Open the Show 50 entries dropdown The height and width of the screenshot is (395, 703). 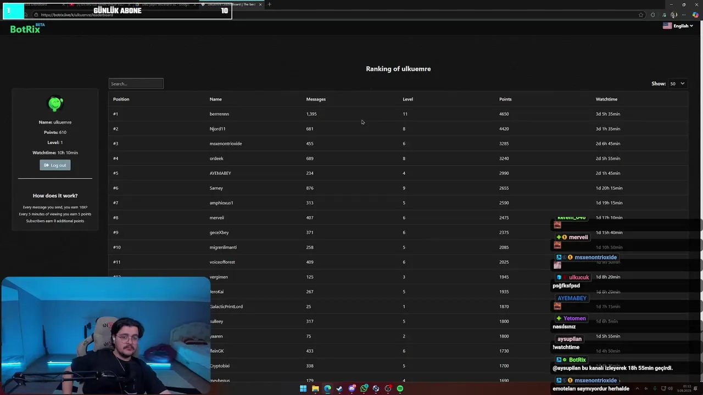tap(677, 83)
